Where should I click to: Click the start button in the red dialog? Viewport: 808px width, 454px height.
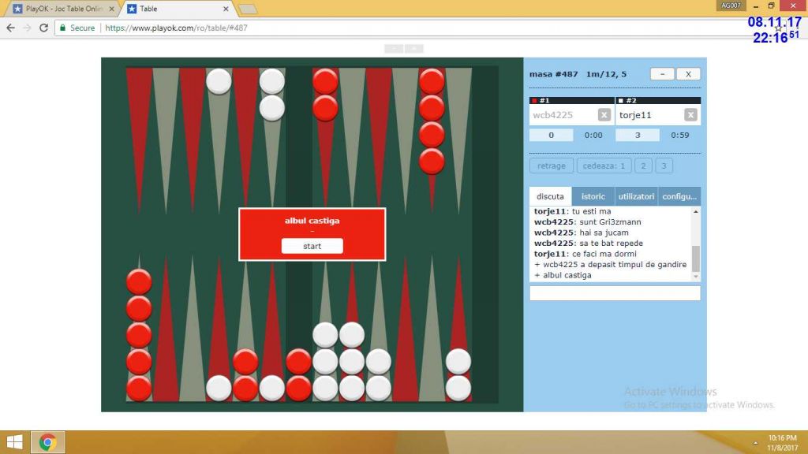[x=312, y=246]
